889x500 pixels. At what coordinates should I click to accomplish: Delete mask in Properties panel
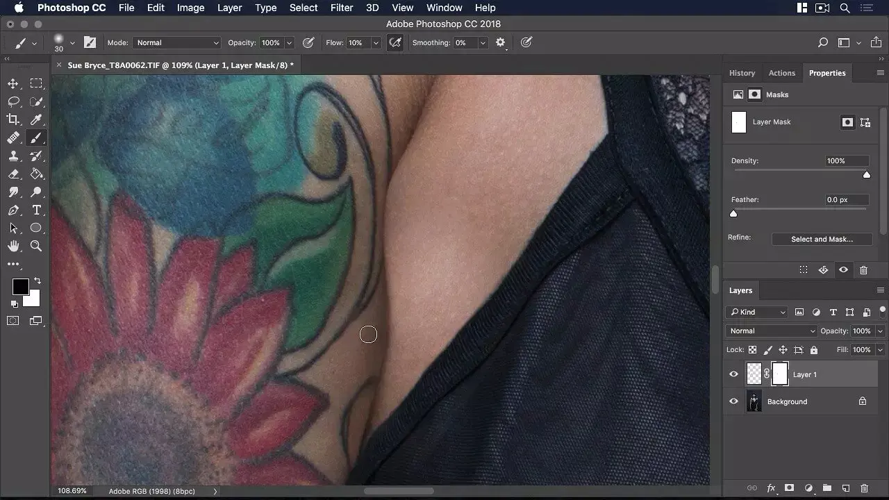pyautogui.click(x=863, y=269)
